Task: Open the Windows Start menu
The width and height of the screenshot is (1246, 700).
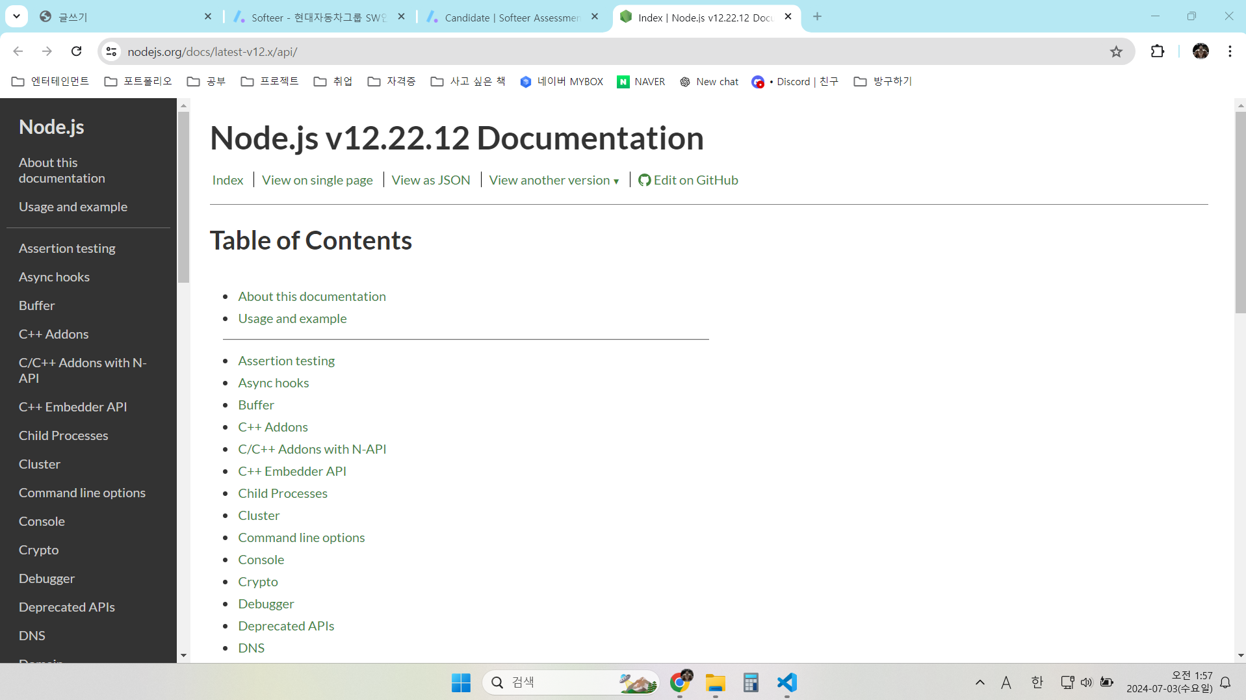Action: point(461,682)
